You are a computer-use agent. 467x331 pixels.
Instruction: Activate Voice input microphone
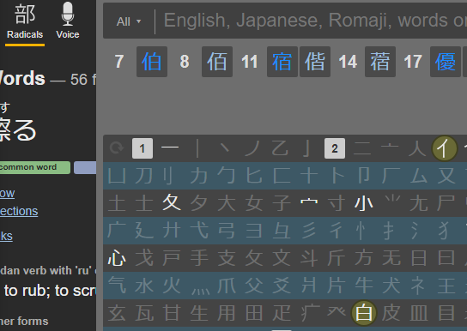click(x=68, y=21)
